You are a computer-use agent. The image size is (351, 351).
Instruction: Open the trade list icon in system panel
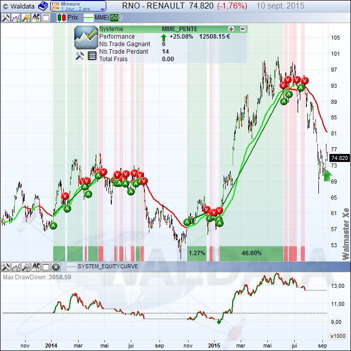point(92,56)
